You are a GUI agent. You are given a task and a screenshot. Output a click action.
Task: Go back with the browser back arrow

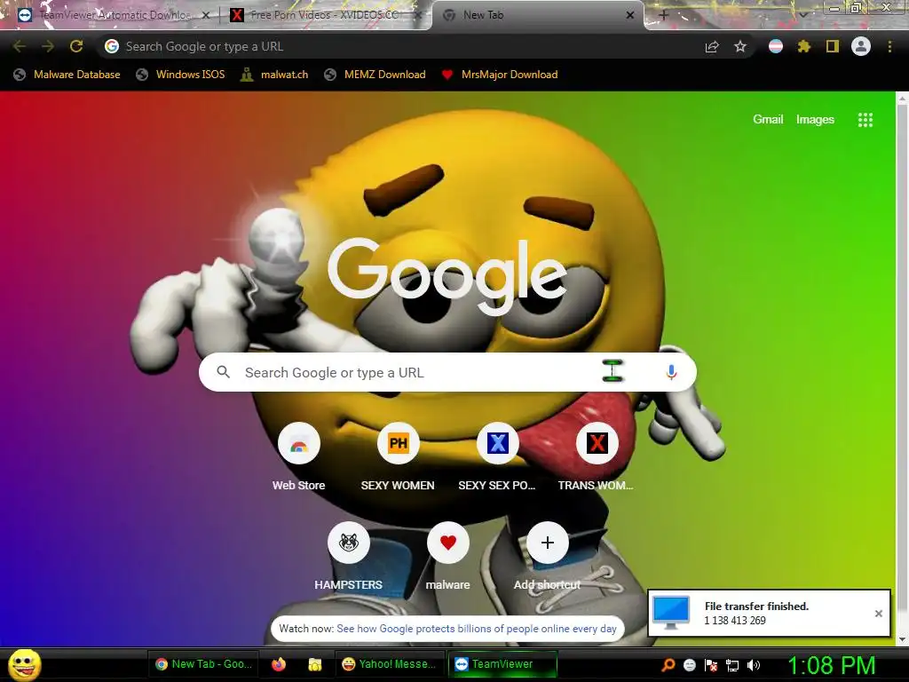point(20,46)
